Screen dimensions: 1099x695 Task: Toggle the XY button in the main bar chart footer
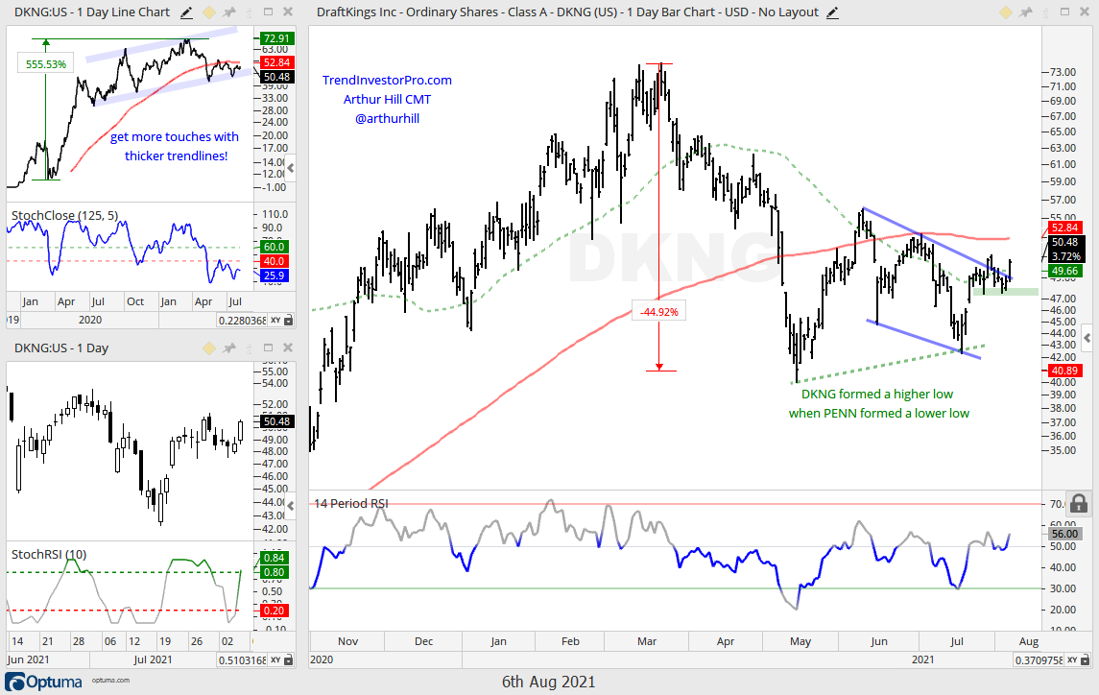pos(1072,659)
